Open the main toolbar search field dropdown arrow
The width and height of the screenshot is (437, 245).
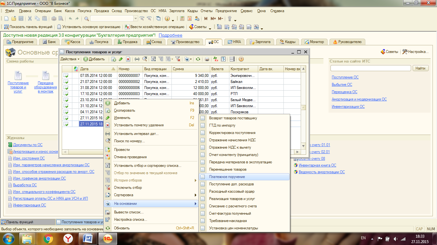click(135, 19)
